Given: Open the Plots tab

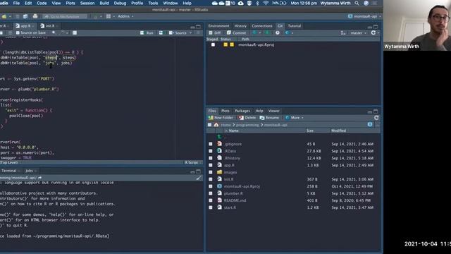Looking at the screenshot, I should 225,111.
